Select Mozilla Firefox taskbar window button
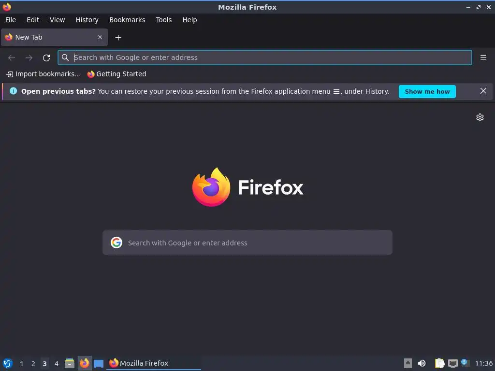495x371 pixels. (154, 363)
